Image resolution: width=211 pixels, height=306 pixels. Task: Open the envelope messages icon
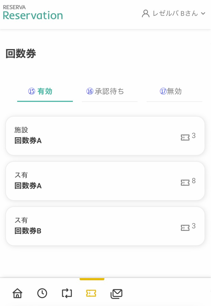click(x=116, y=294)
